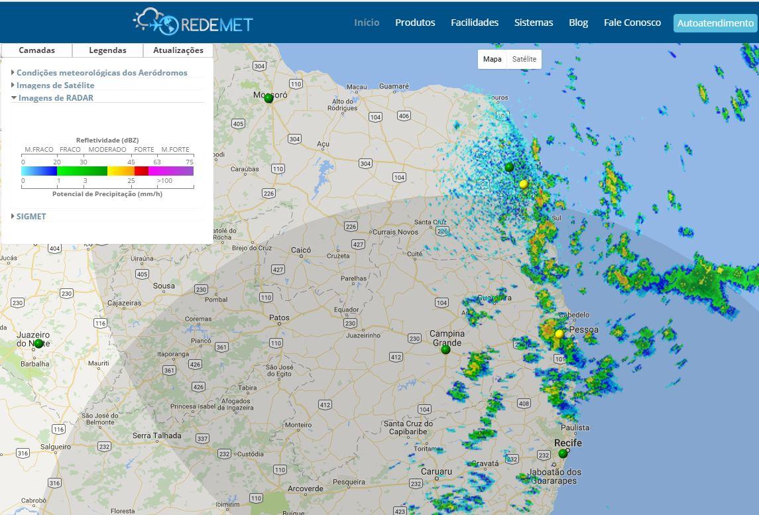Click the green marker at Juazeiro do Norte

tap(38, 343)
